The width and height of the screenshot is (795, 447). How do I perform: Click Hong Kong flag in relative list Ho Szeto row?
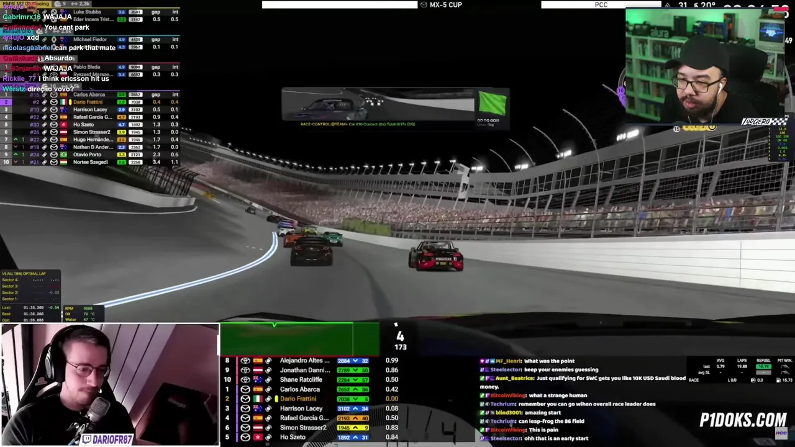click(x=257, y=438)
